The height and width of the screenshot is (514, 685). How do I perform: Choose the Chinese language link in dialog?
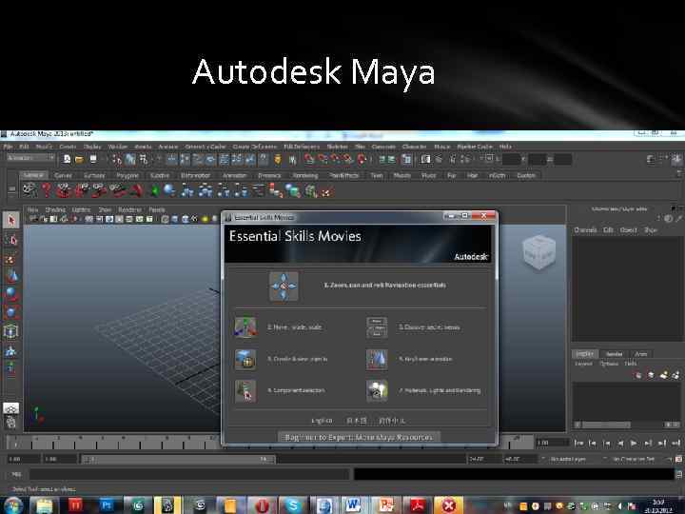click(392, 421)
